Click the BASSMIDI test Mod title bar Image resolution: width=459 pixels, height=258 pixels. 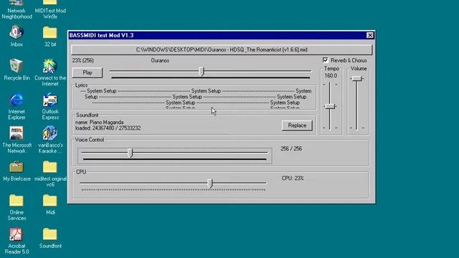(217, 35)
